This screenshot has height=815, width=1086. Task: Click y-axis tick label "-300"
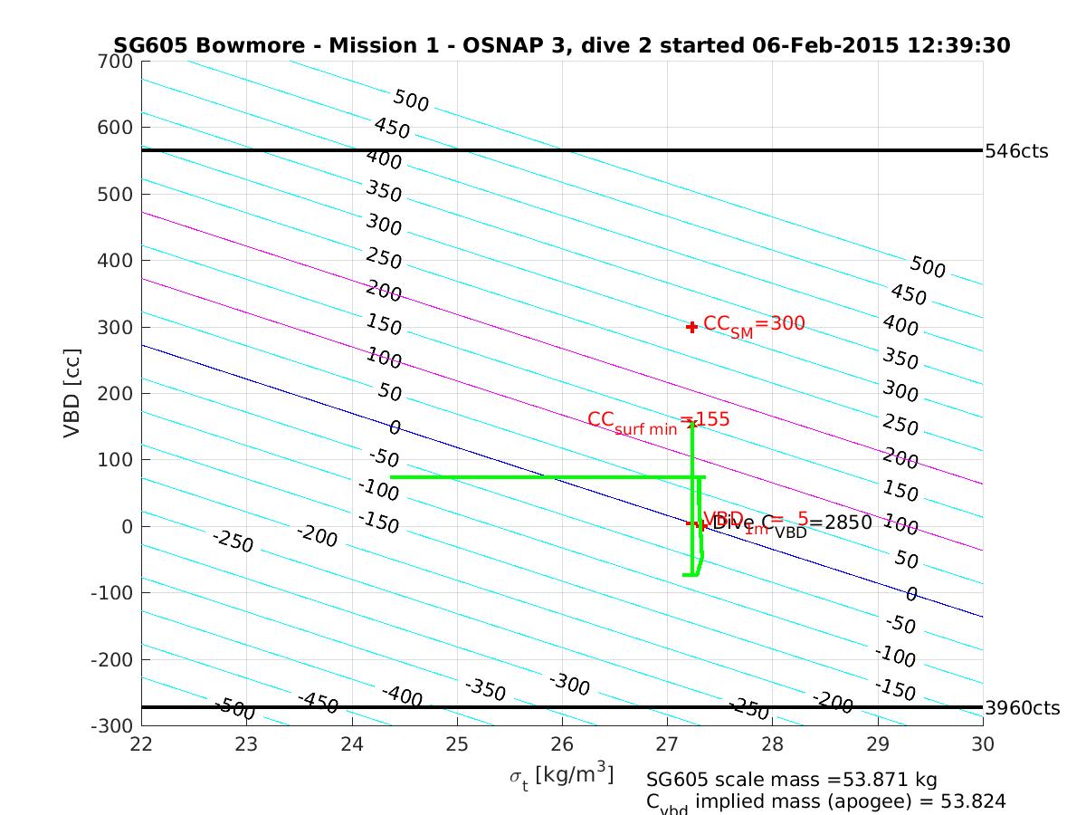pos(113,725)
